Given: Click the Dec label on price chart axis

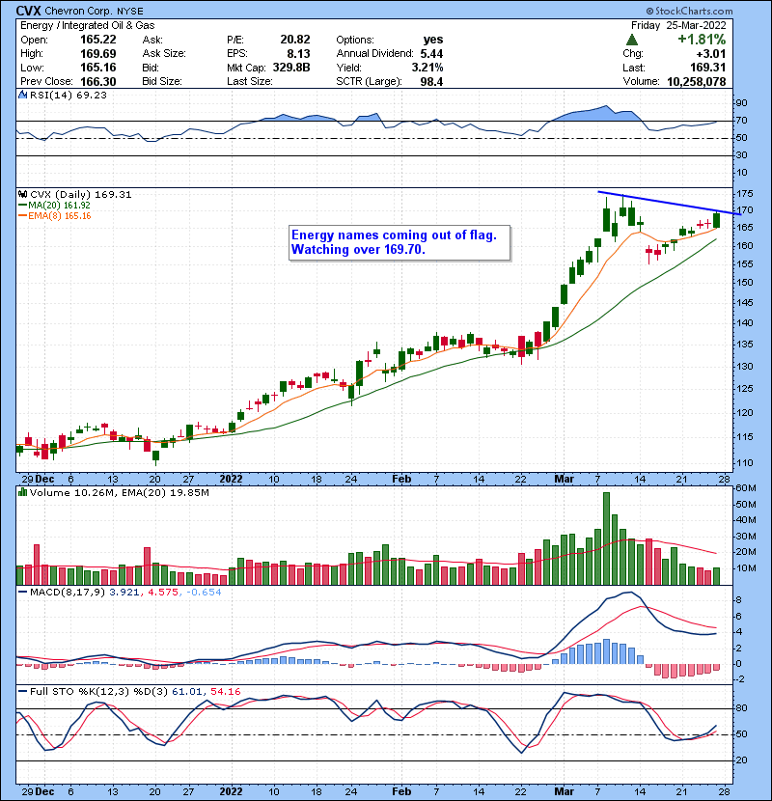Looking at the screenshot, I should tap(45, 480).
